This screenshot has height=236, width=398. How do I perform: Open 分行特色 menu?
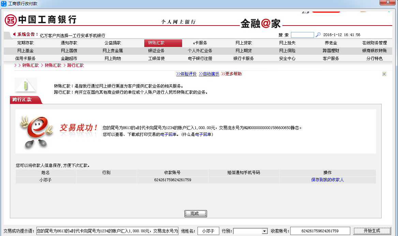[x=375, y=58]
